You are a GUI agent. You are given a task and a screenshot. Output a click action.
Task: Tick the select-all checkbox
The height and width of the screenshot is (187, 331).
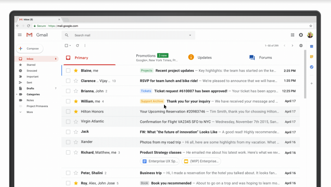(66, 46)
